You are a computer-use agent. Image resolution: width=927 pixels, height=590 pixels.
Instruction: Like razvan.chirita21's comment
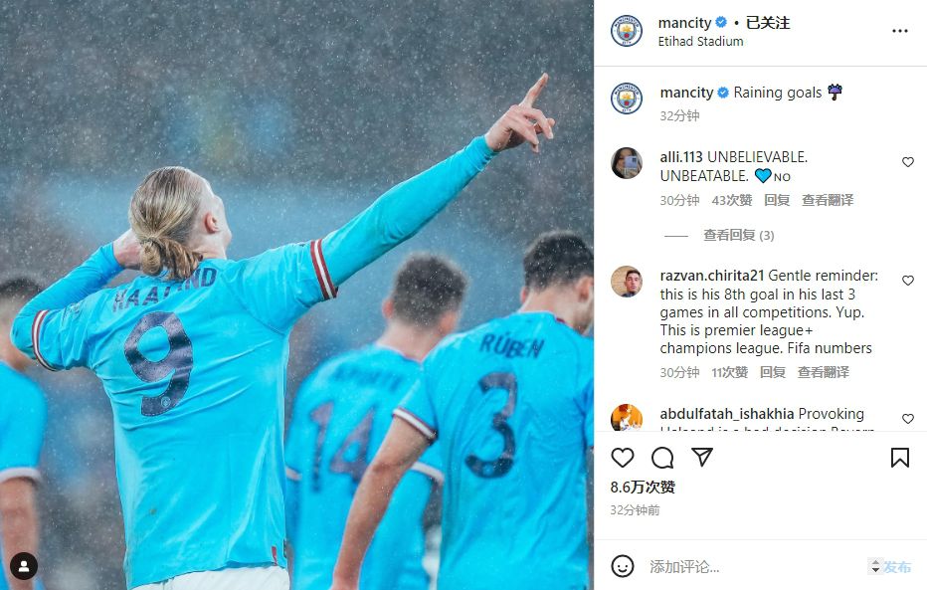tap(908, 281)
